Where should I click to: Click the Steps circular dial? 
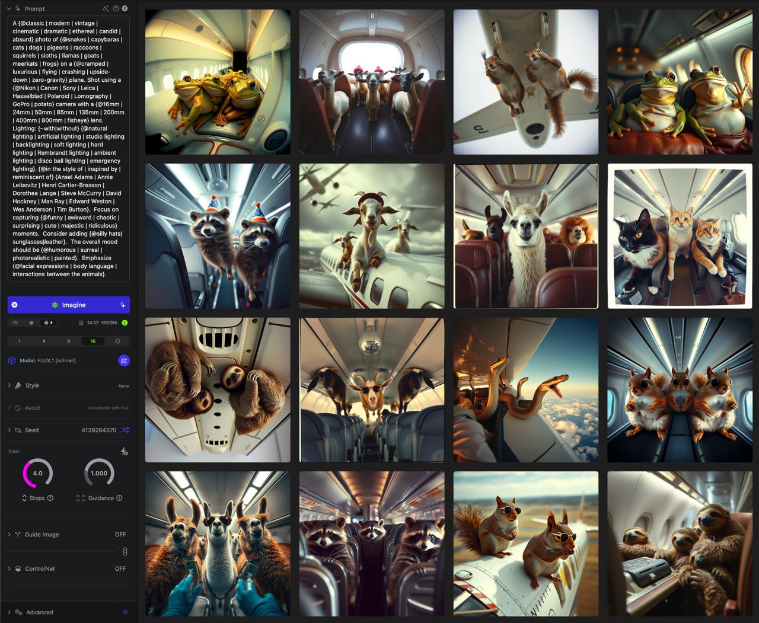37,473
